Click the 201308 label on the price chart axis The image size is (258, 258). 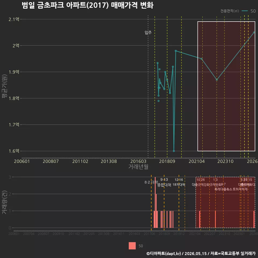(x=109, y=161)
